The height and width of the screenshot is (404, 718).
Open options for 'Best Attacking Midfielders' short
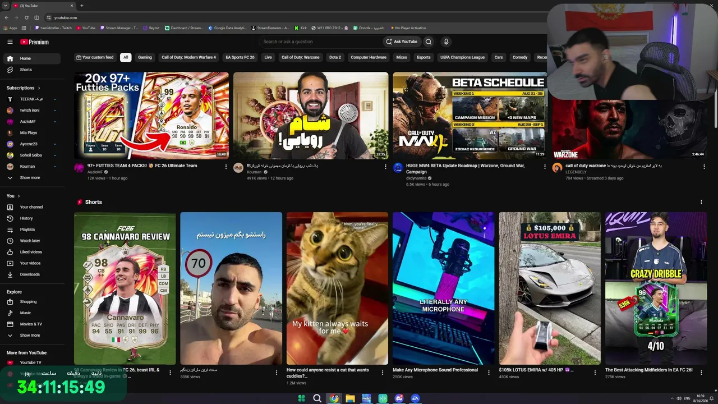tap(701, 372)
